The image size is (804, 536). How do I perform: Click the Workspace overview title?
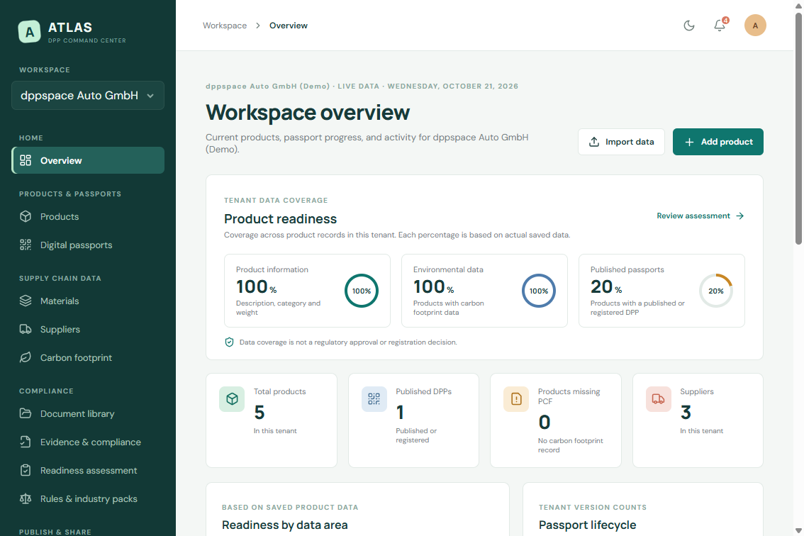tap(308, 112)
